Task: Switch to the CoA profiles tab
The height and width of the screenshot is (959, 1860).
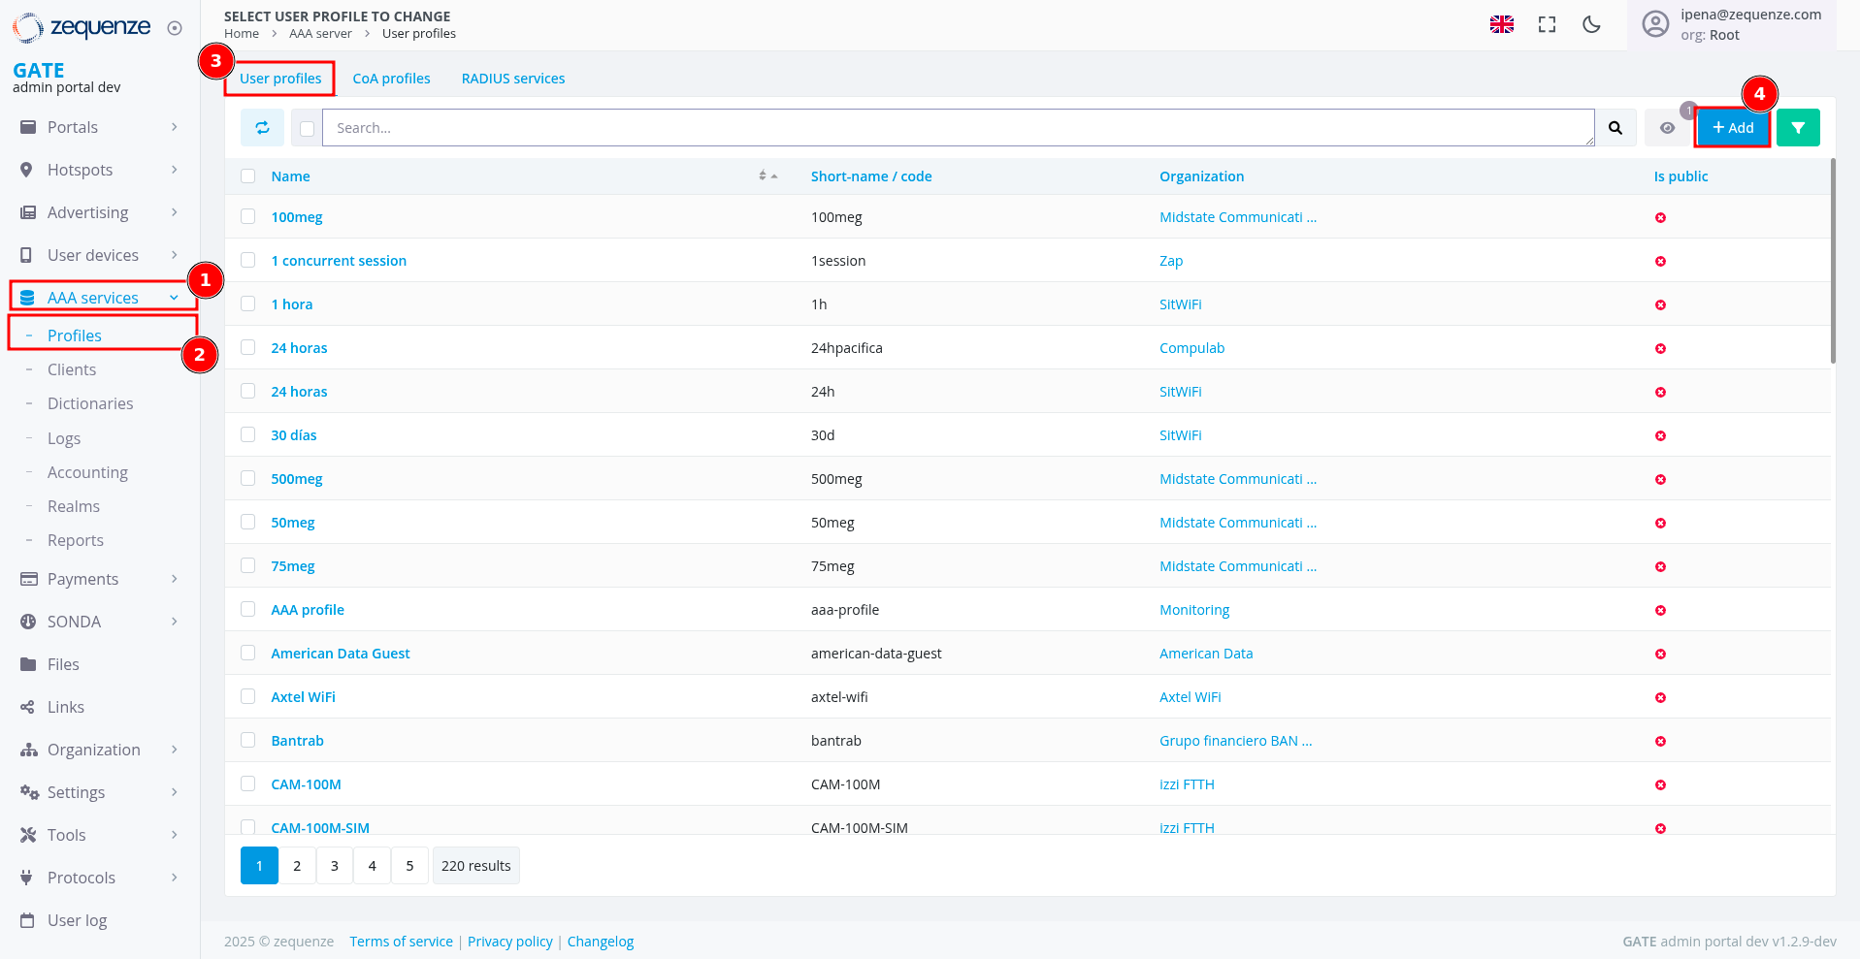Action: pyautogui.click(x=391, y=79)
